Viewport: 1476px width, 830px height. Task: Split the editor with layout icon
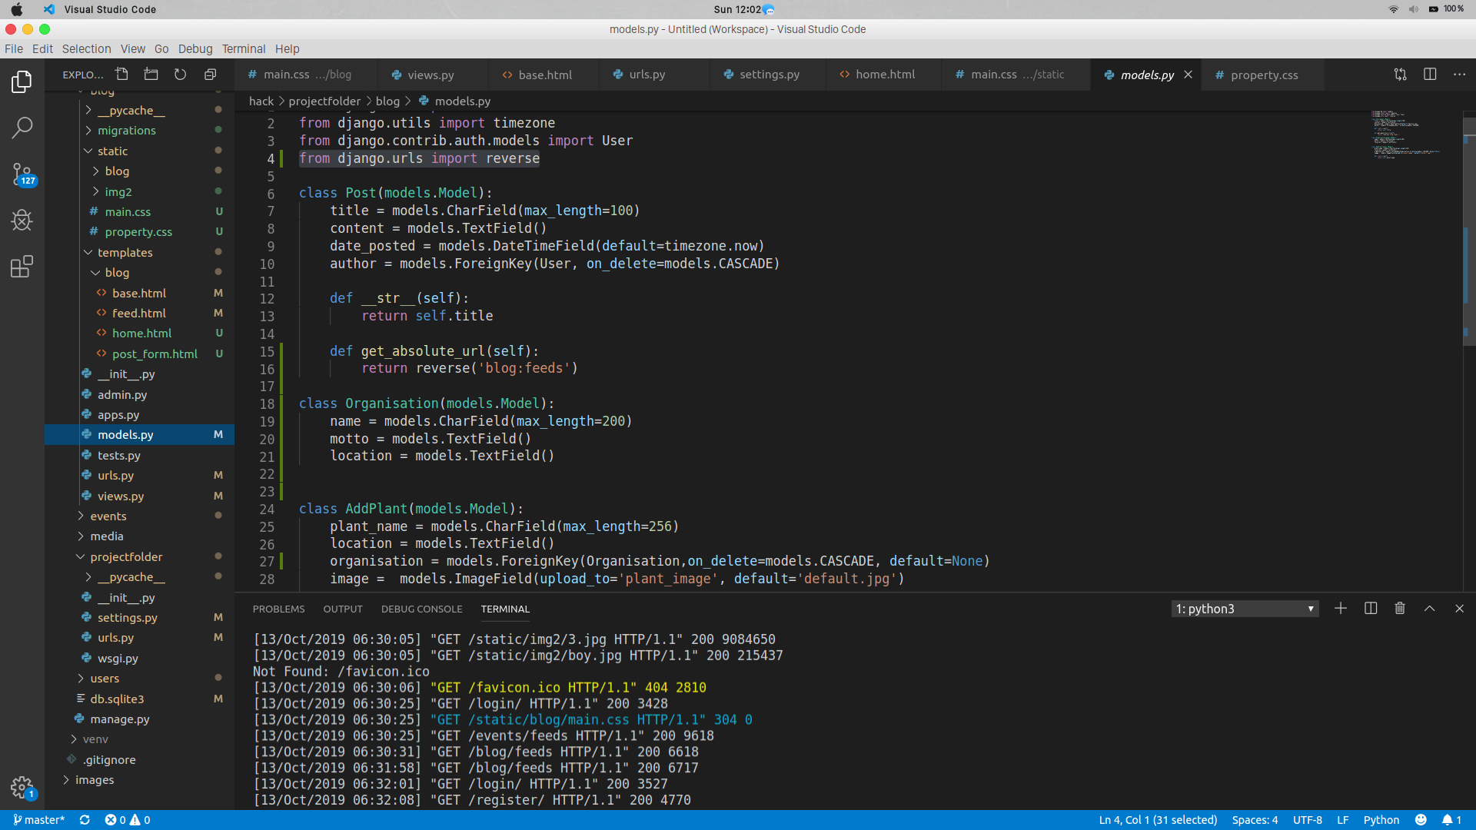point(1430,75)
